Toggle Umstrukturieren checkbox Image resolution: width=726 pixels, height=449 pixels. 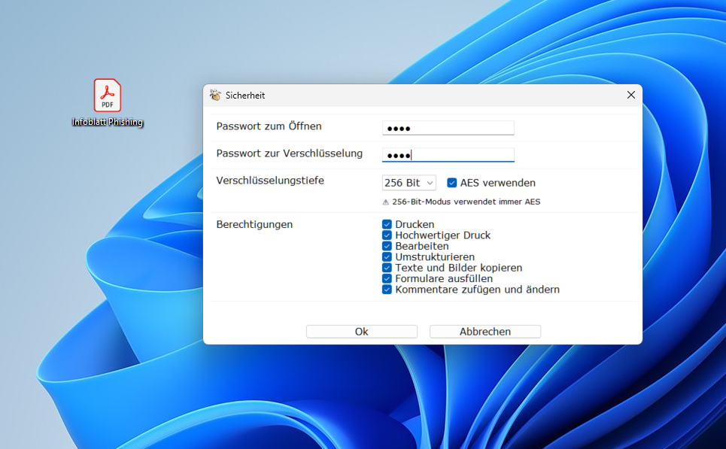[387, 257]
